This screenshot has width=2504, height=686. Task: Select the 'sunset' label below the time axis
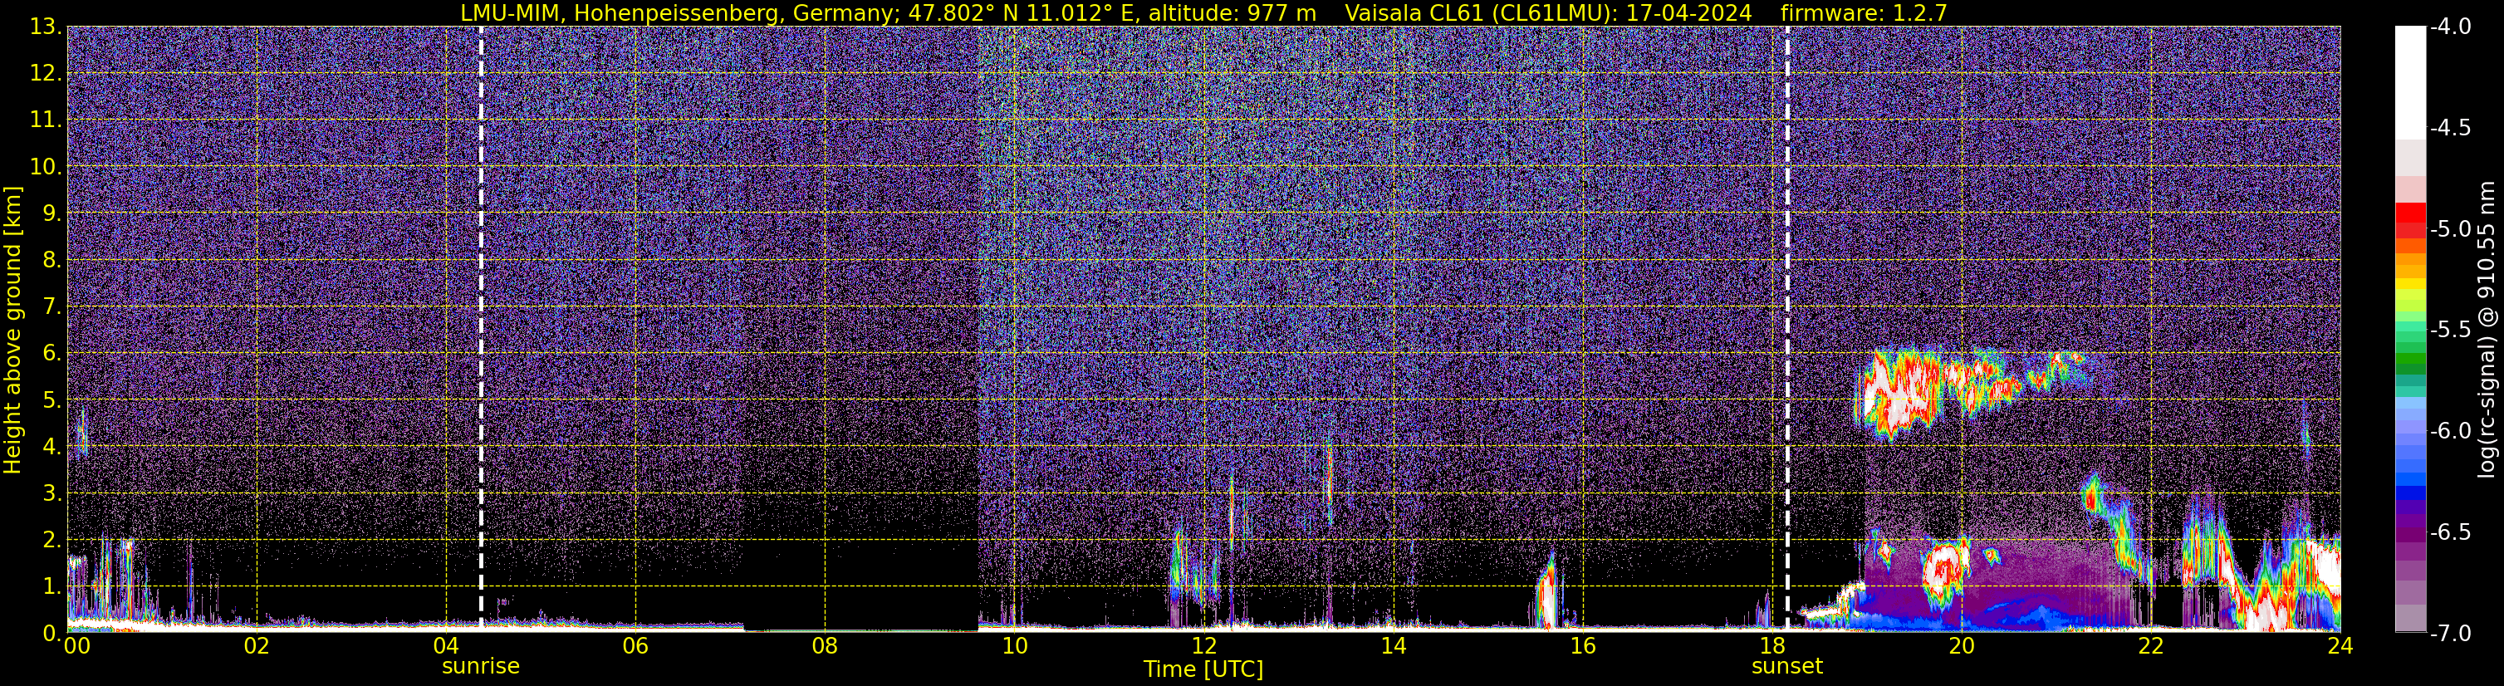[x=1786, y=667]
